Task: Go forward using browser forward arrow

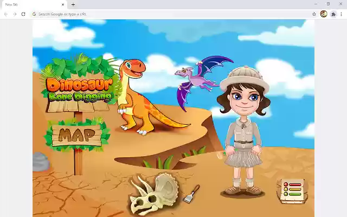Action: click(x=15, y=14)
